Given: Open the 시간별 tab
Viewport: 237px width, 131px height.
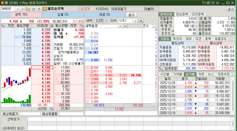Looking at the screenshot, I should pos(165,74).
